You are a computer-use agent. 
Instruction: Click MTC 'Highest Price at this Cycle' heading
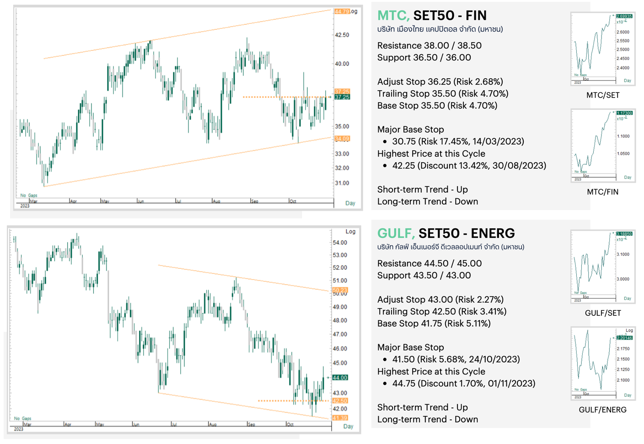pos(431,154)
